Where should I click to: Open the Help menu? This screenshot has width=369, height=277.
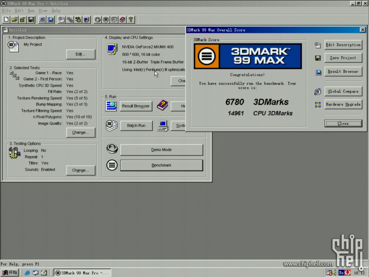[x=56, y=11]
